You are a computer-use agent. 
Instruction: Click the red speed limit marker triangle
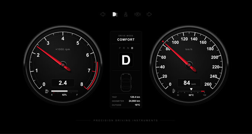163,42
